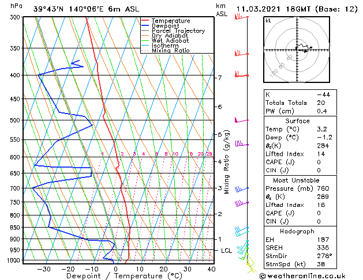Click the blue Dewpoint legend line
The image size is (363, 280).
[145, 26]
